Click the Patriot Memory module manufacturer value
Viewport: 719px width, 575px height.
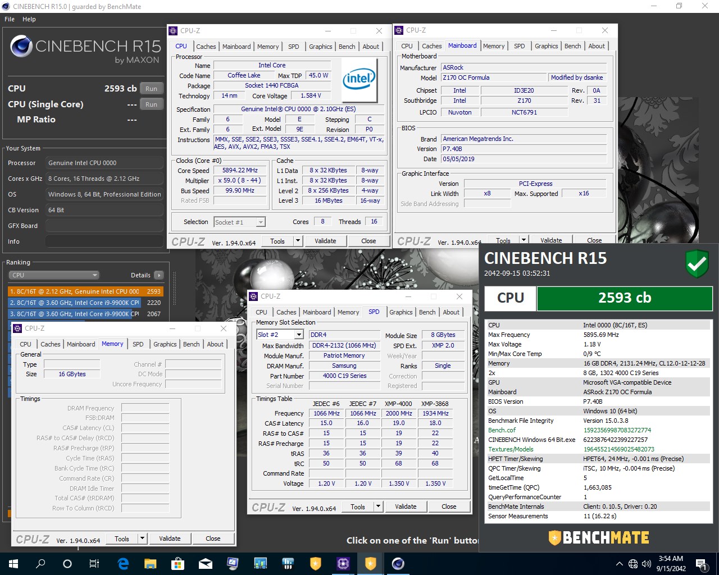point(344,355)
